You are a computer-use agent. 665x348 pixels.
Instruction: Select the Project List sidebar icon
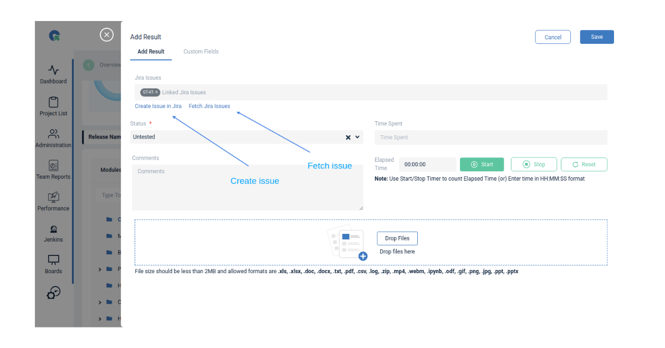click(x=53, y=105)
